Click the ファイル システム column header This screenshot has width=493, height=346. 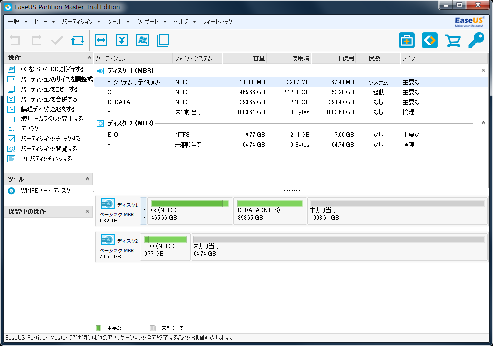tap(197, 58)
